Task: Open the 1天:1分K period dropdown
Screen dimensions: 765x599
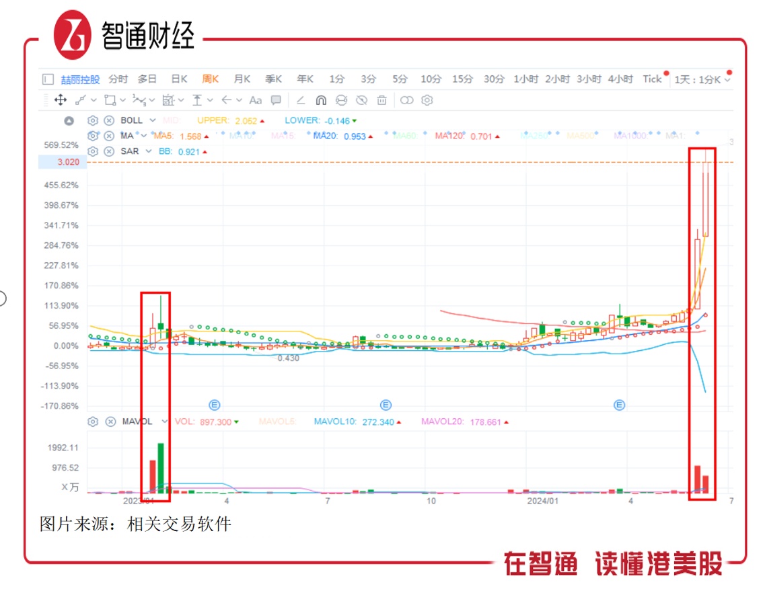Action: pyautogui.click(x=702, y=79)
